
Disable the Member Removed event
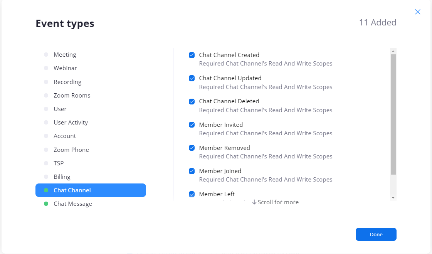192,148
